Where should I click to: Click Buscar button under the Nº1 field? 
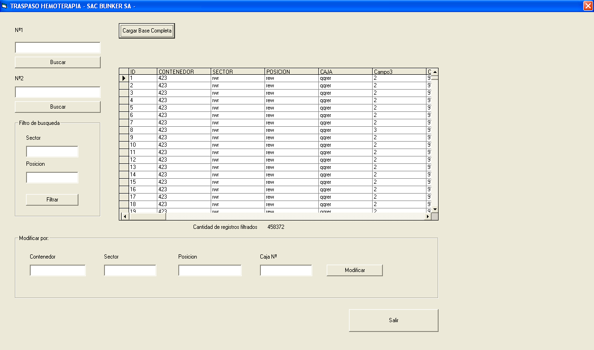pos(58,62)
